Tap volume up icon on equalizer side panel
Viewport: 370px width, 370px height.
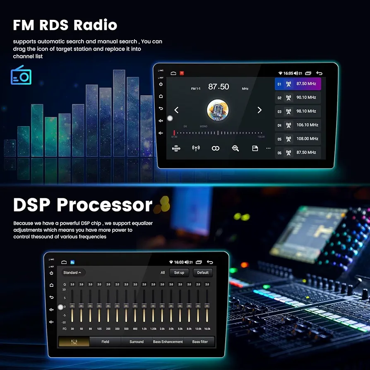(52, 309)
